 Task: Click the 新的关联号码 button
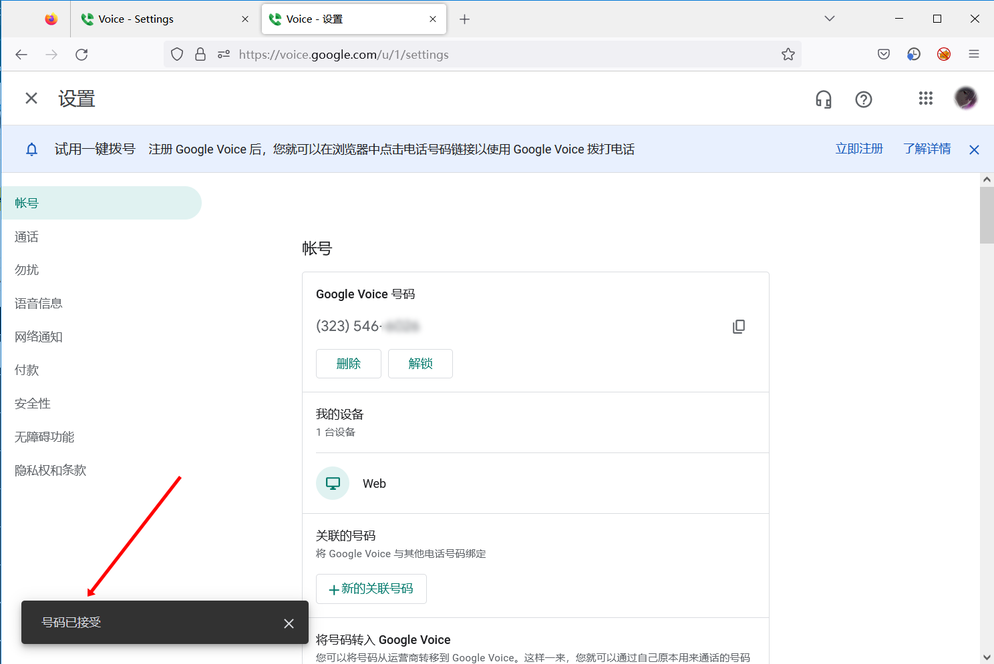click(371, 589)
